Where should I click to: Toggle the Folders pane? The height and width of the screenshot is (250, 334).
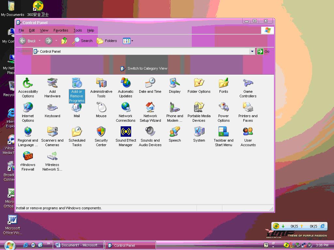click(x=107, y=41)
